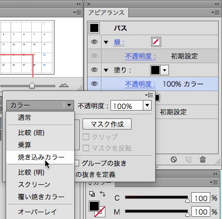Toggle visibility of the 線 row
The image size is (222, 219).
(94, 42)
